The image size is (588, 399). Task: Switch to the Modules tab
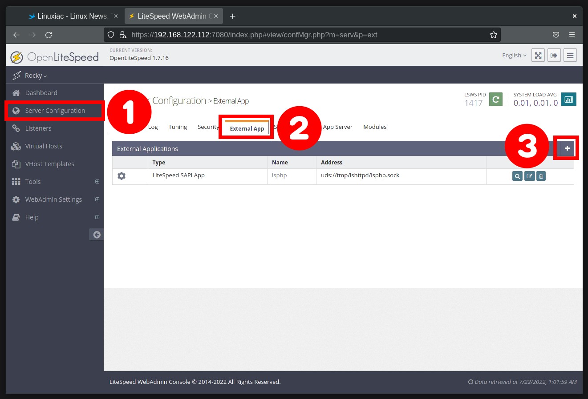pos(375,127)
